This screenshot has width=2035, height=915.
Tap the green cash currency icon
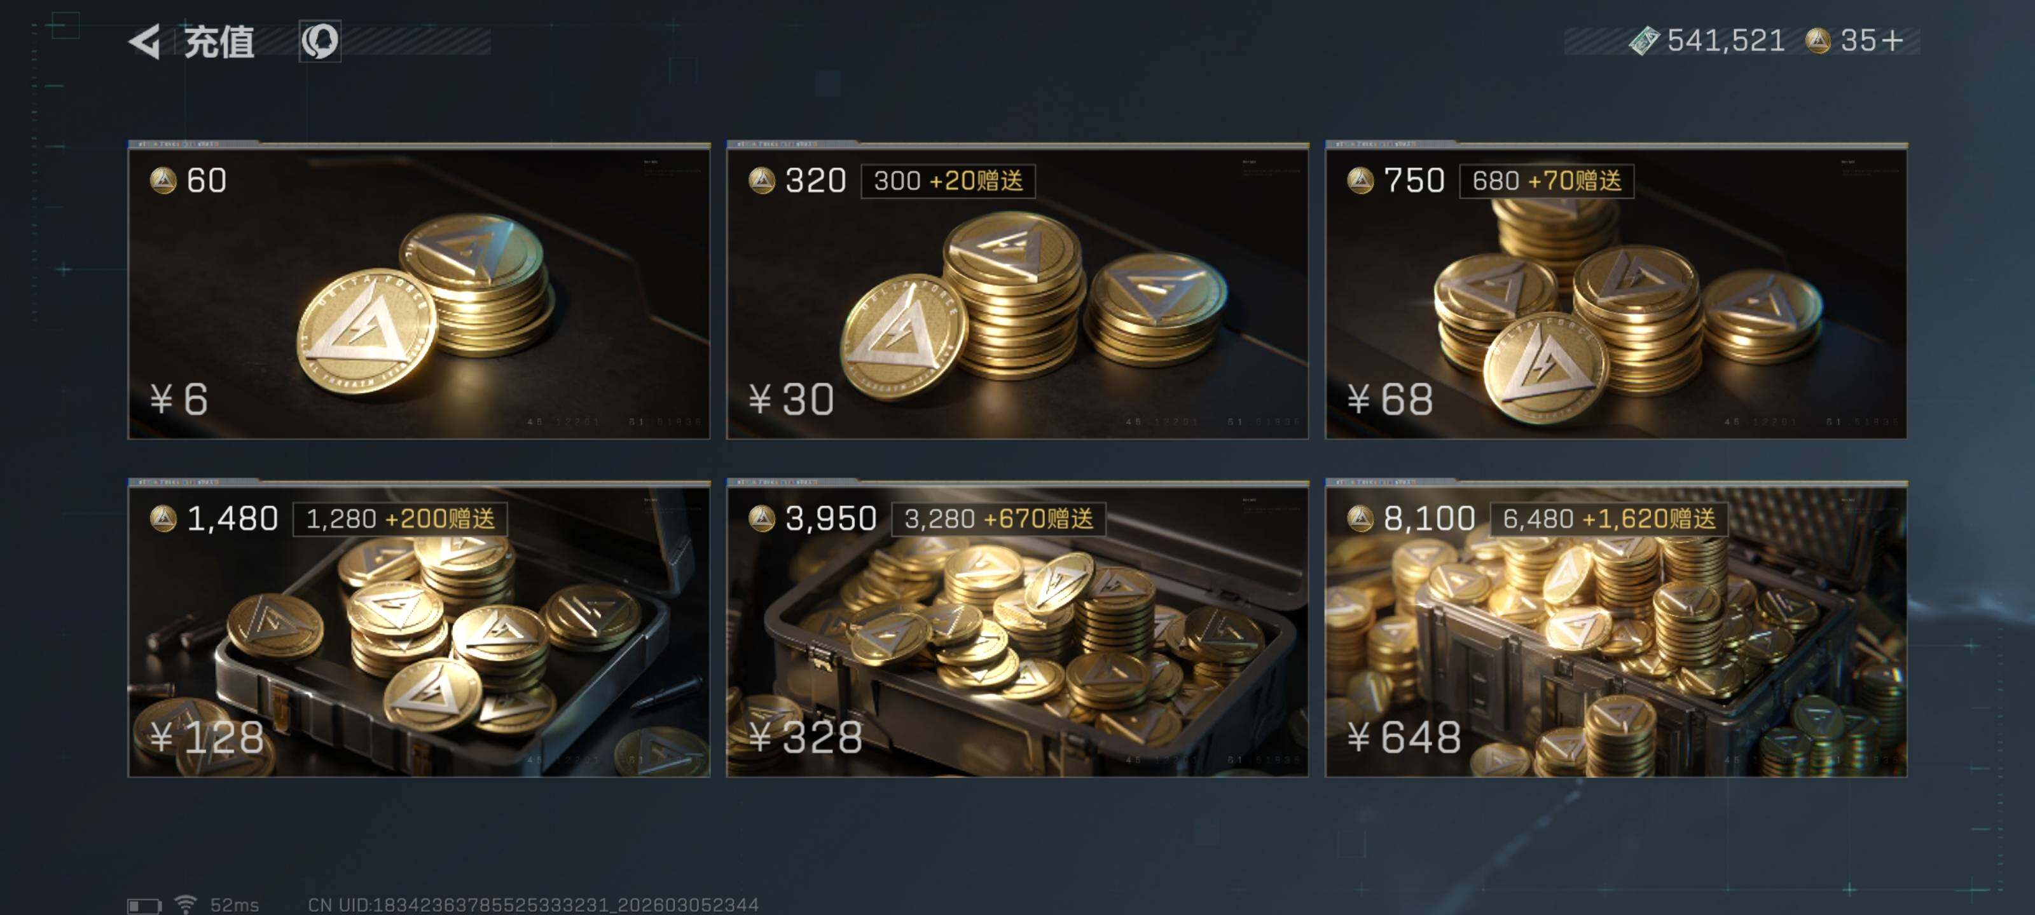(1644, 41)
